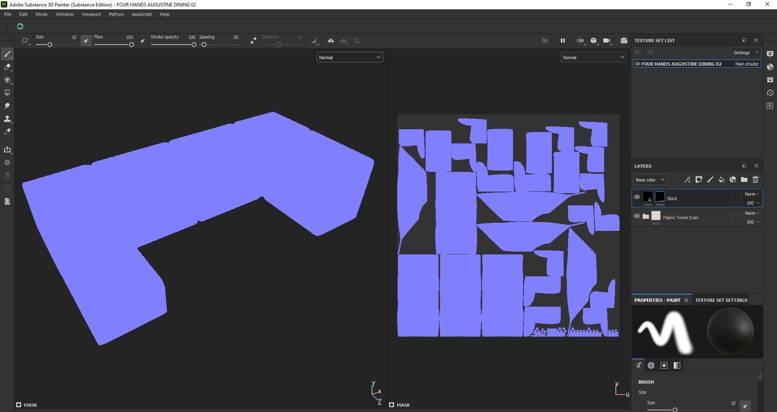
Task: Open the Material properties gradient icon
Action: [x=677, y=365]
